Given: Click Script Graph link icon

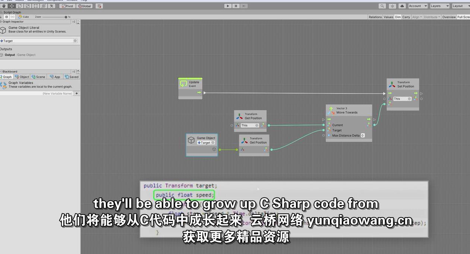Looking at the screenshot, I should coord(12,17).
